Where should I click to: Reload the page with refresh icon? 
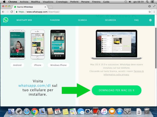click(x=12, y=12)
